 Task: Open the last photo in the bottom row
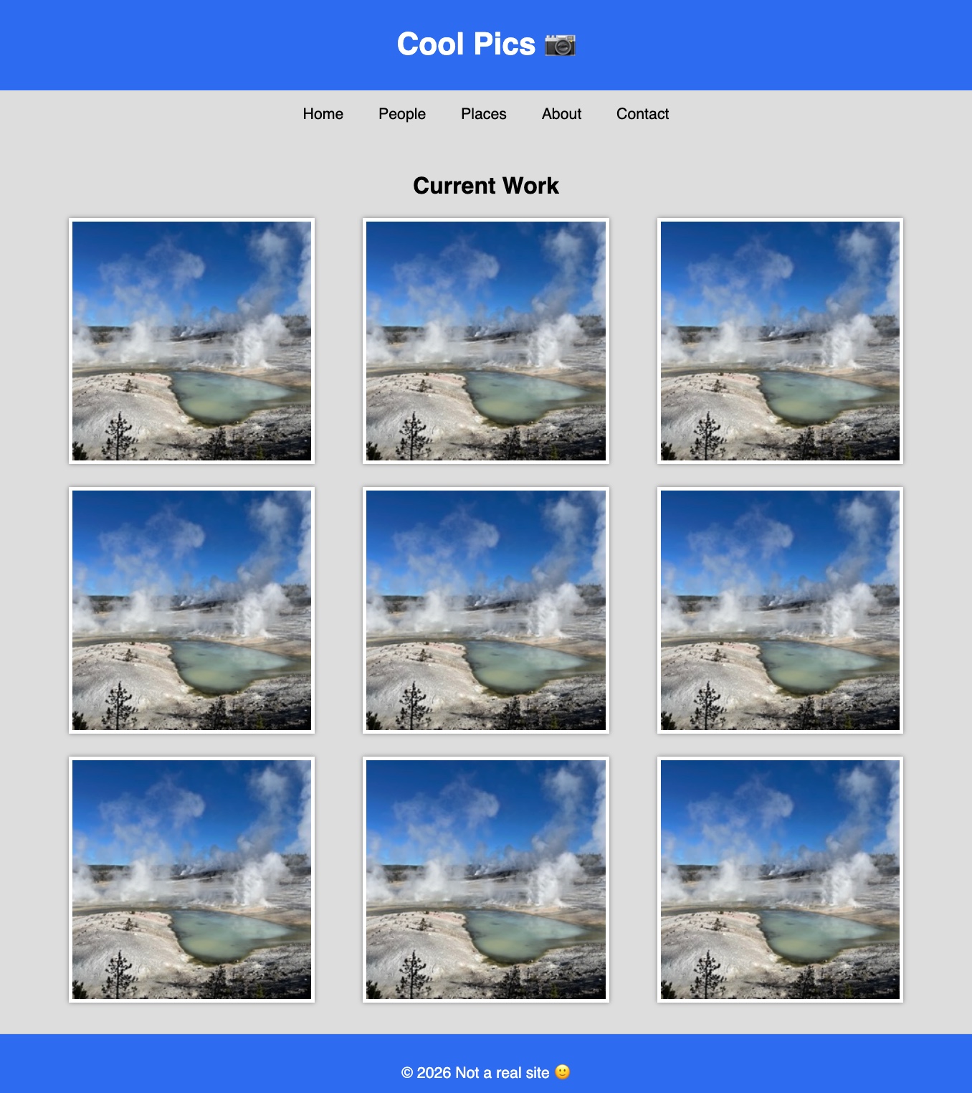[780, 879]
